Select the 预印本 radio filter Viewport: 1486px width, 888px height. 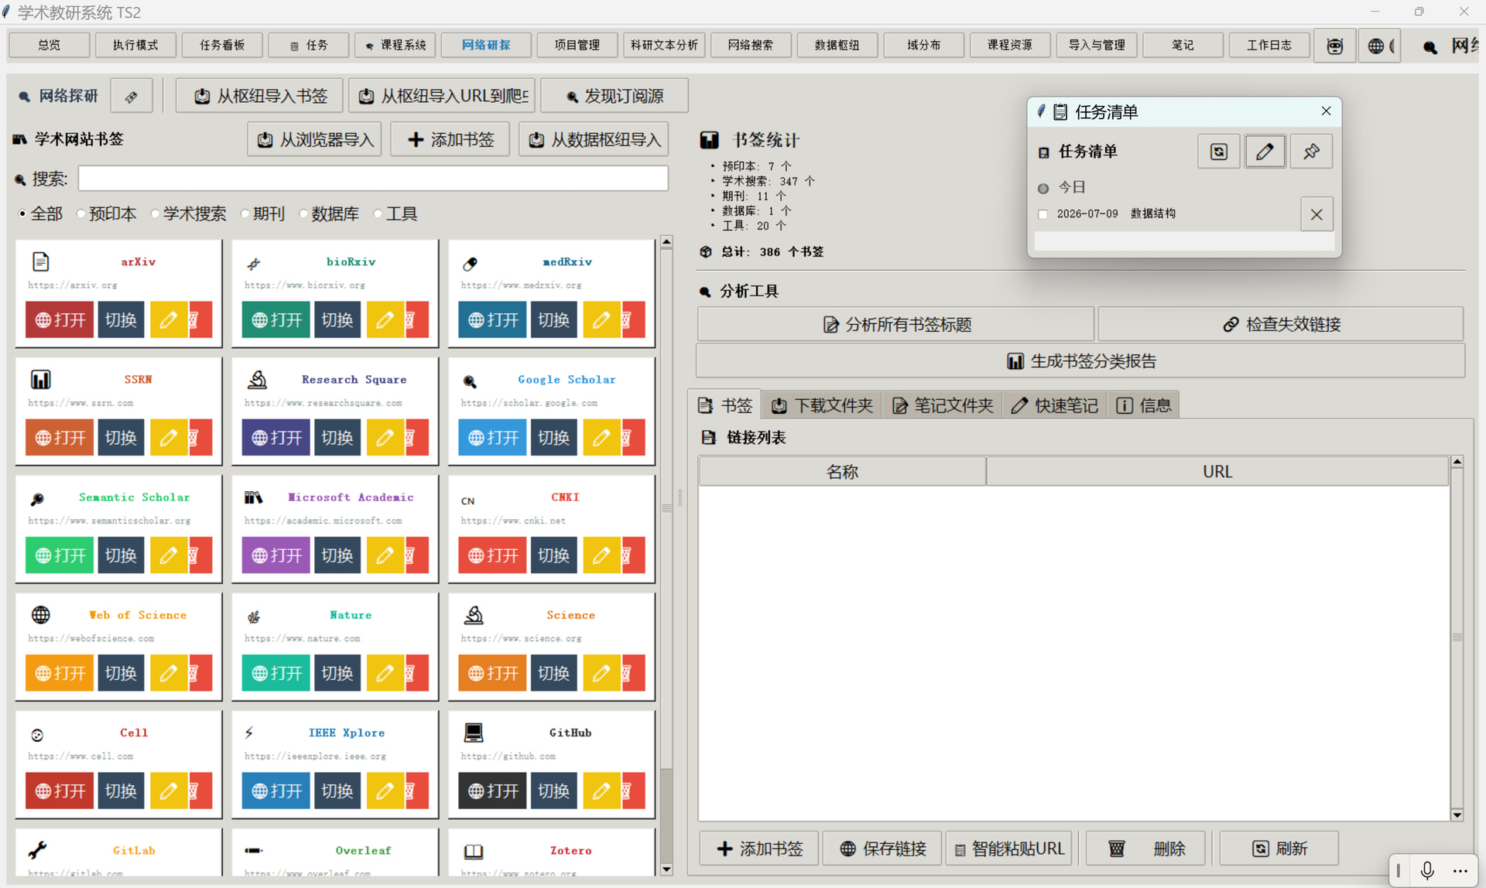(107, 213)
